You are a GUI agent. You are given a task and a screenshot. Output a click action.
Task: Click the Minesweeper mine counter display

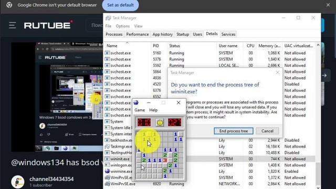tap(144, 122)
